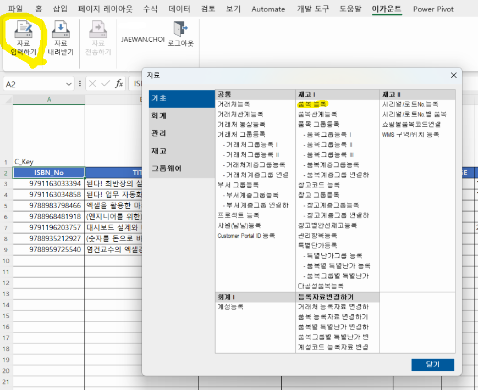The image size is (478, 390).
Task: Switch to the 삽입 ribbon tab
Action: pos(60,9)
